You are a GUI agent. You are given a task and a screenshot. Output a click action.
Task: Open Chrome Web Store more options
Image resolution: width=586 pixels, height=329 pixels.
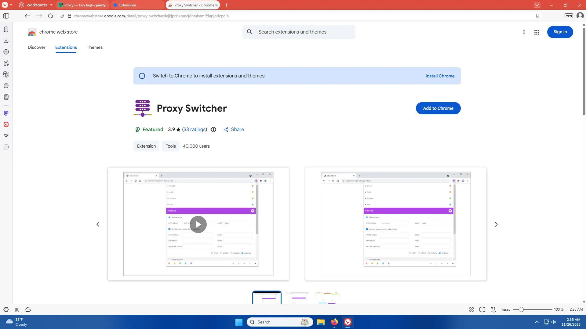pos(524,32)
